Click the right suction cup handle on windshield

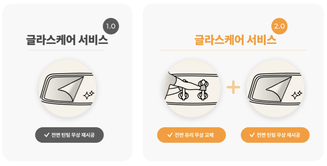click(203, 89)
